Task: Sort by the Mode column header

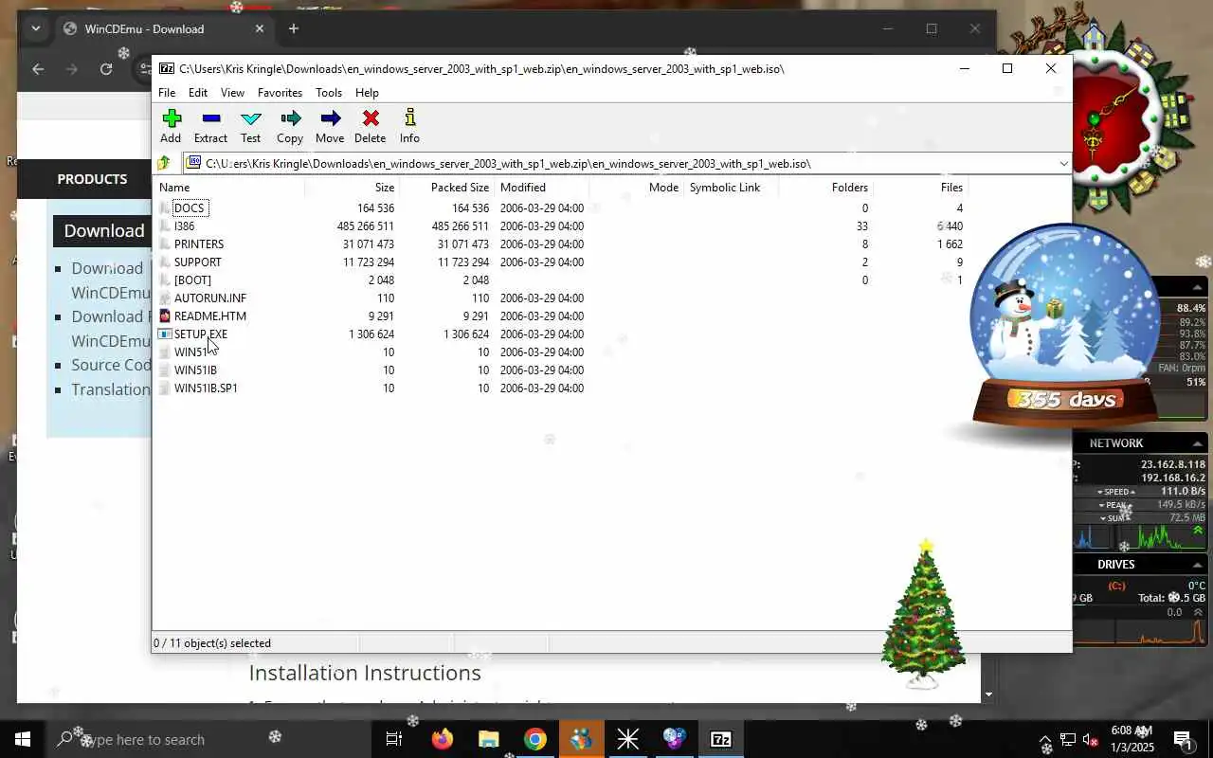Action: pos(636,187)
